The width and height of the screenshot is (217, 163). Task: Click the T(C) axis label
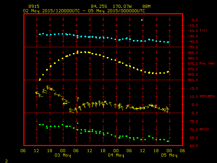[203, 30]
